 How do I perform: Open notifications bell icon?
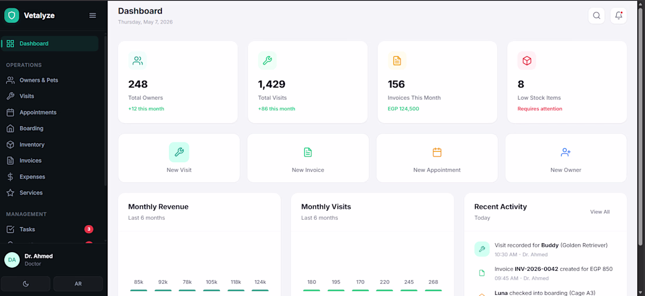pyautogui.click(x=618, y=16)
